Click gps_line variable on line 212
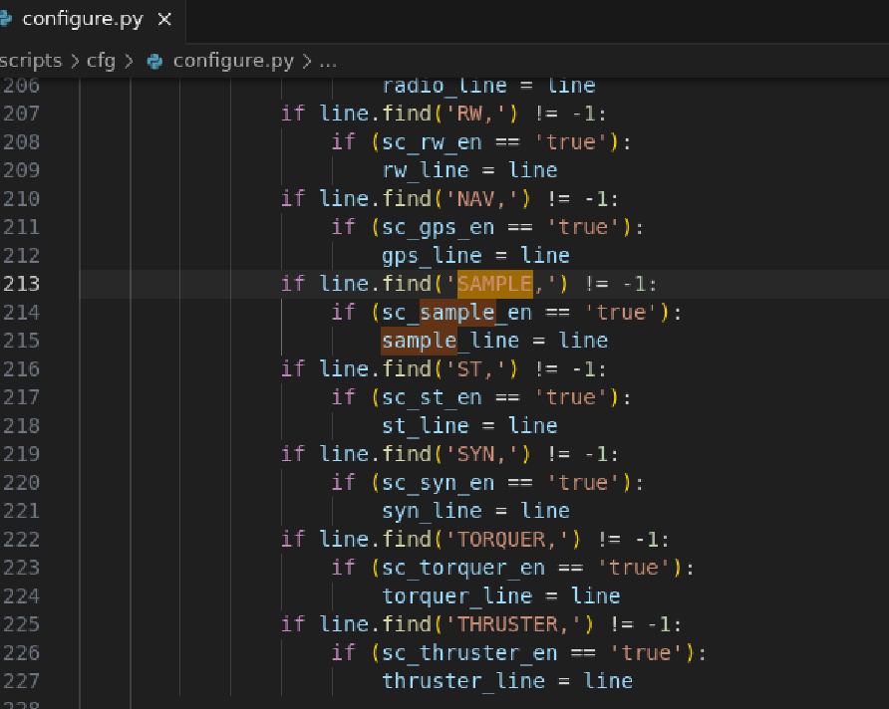This screenshot has height=709, width=889. 432,256
